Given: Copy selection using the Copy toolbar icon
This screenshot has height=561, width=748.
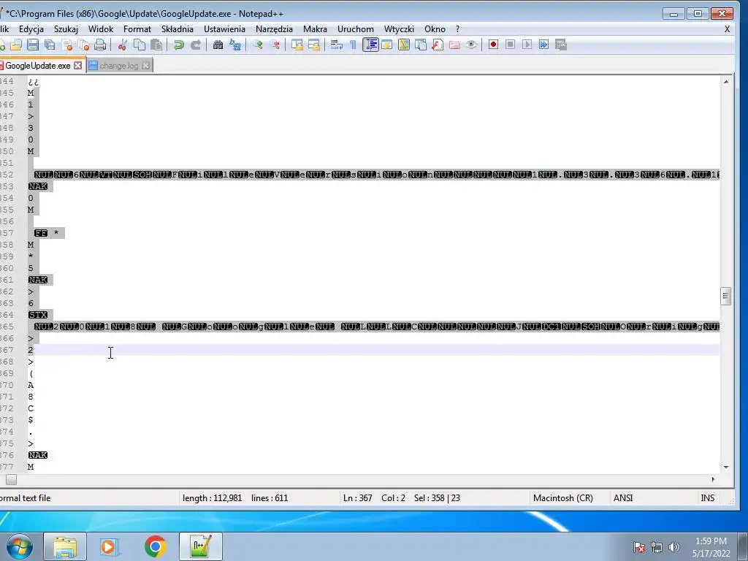Looking at the screenshot, I should click(140, 45).
